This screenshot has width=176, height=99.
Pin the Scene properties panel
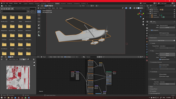tap(174, 21)
